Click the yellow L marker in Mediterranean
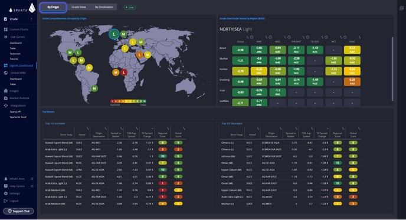Image resolution: width=406 pixels, height=220 pixels. tap(125, 48)
